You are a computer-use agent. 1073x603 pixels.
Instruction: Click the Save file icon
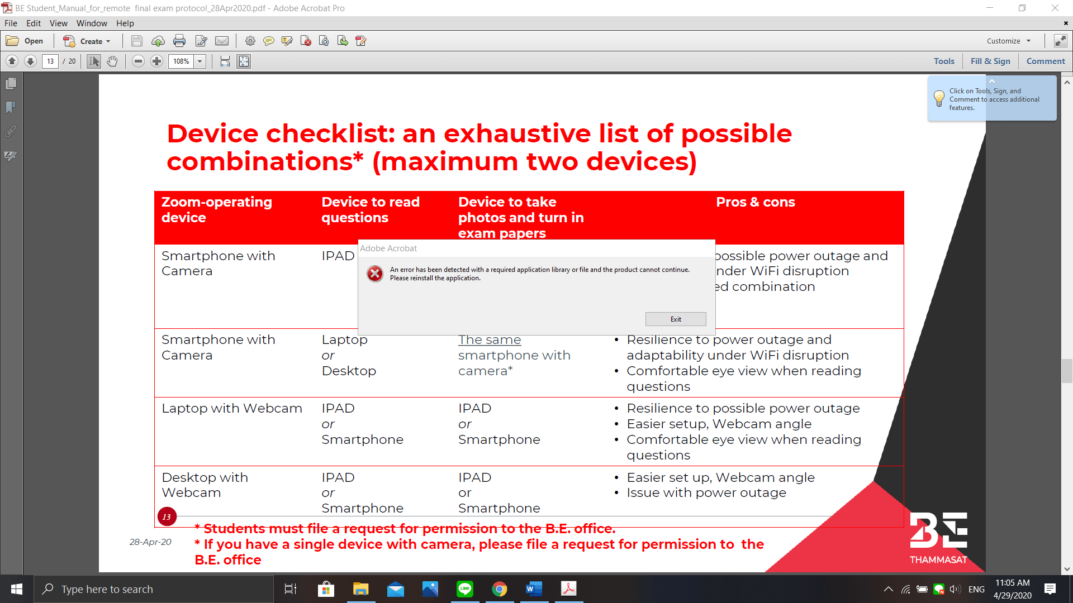click(137, 41)
